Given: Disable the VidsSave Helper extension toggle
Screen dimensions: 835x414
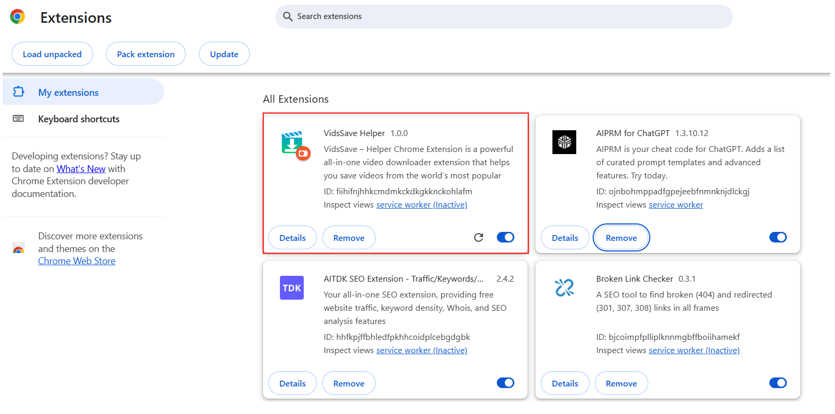Looking at the screenshot, I should pos(505,237).
